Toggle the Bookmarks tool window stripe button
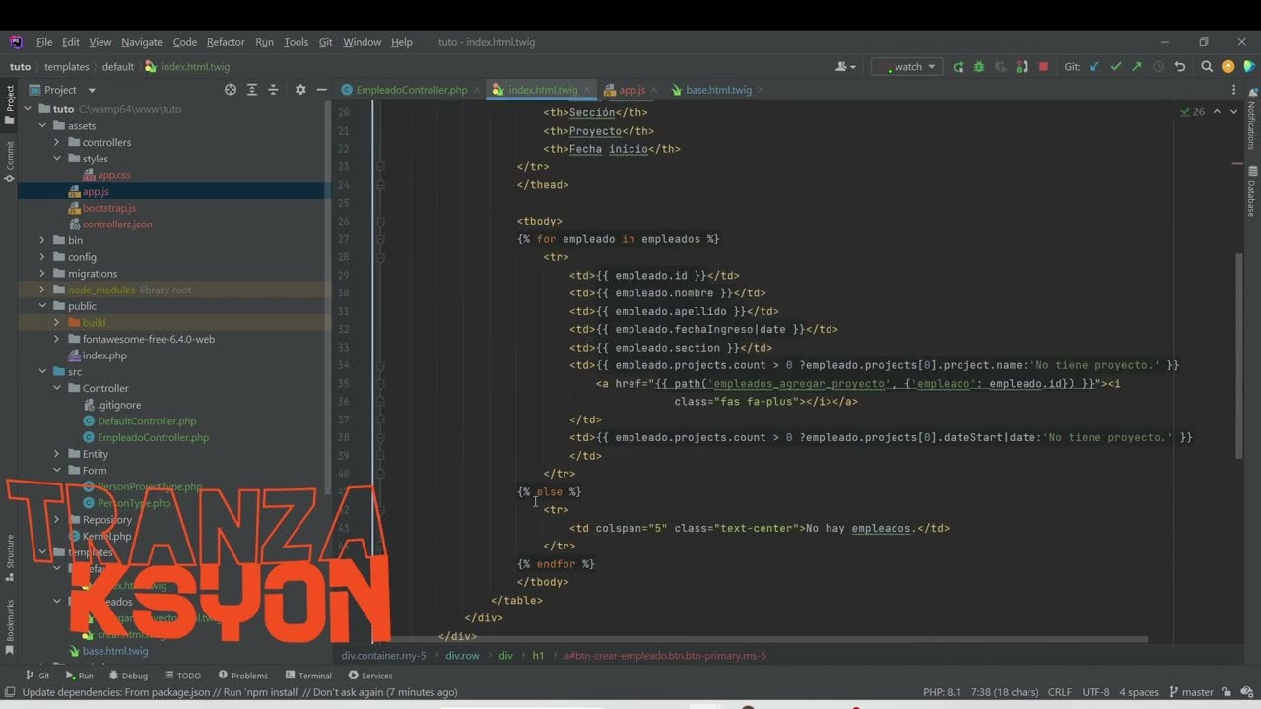Image resolution: width=1261 pixels, height=709 pixels. [x=10, y=626]
